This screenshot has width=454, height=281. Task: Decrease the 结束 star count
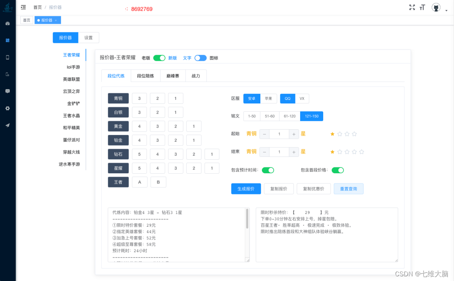(x=264, y=152)
